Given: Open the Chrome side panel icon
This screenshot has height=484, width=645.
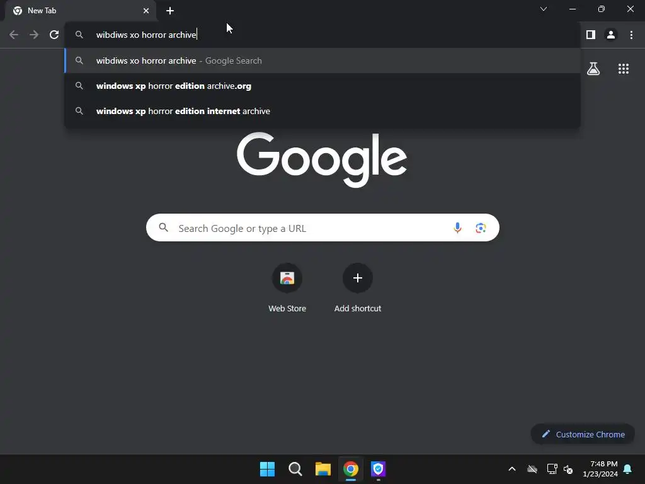Looking at the screenshot, I should (x=591, y=35).
